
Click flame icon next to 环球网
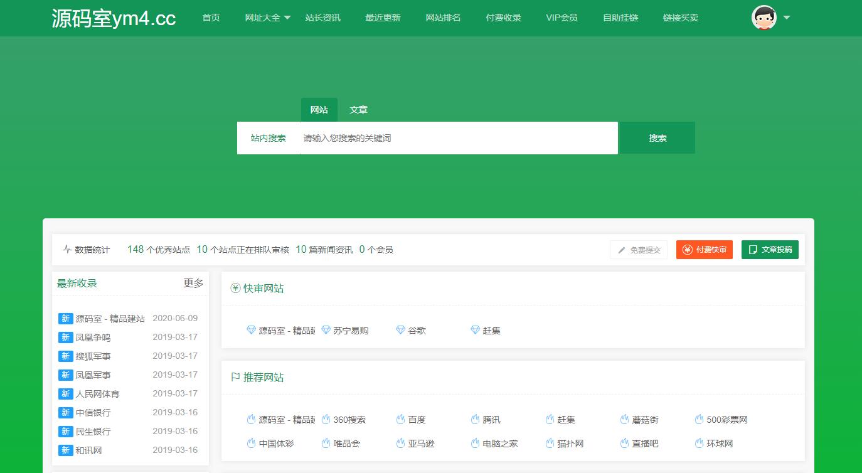[700, 443]
